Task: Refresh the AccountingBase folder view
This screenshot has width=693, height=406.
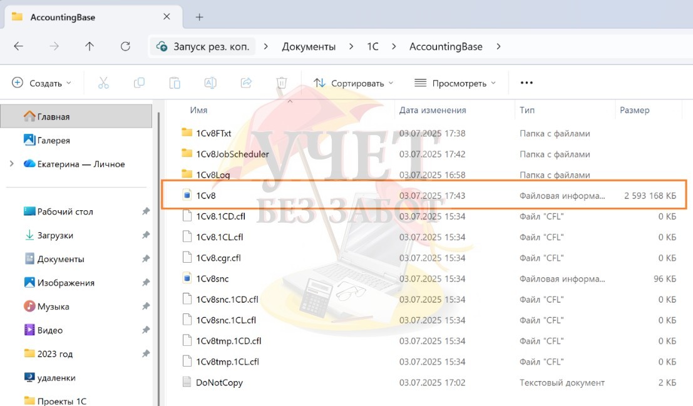Action: point(126,46)
